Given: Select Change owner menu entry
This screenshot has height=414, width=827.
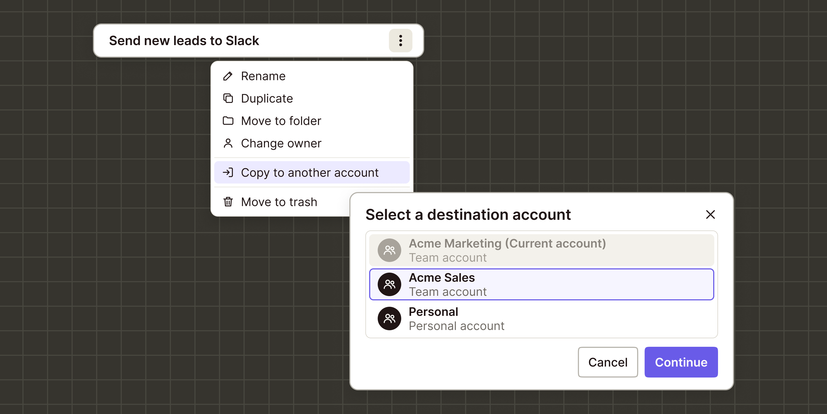Looking at the screenshot, I should (312, 143).
